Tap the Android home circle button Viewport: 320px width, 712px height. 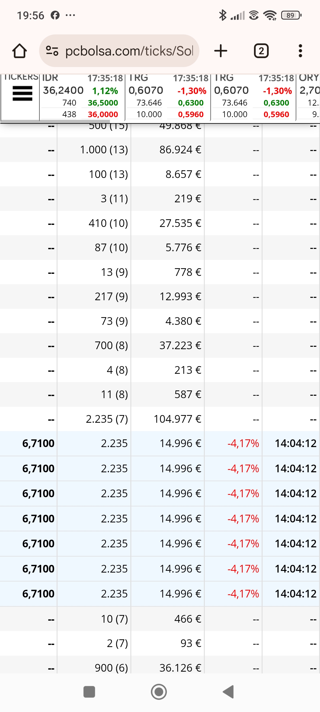[x=159, y=692]
